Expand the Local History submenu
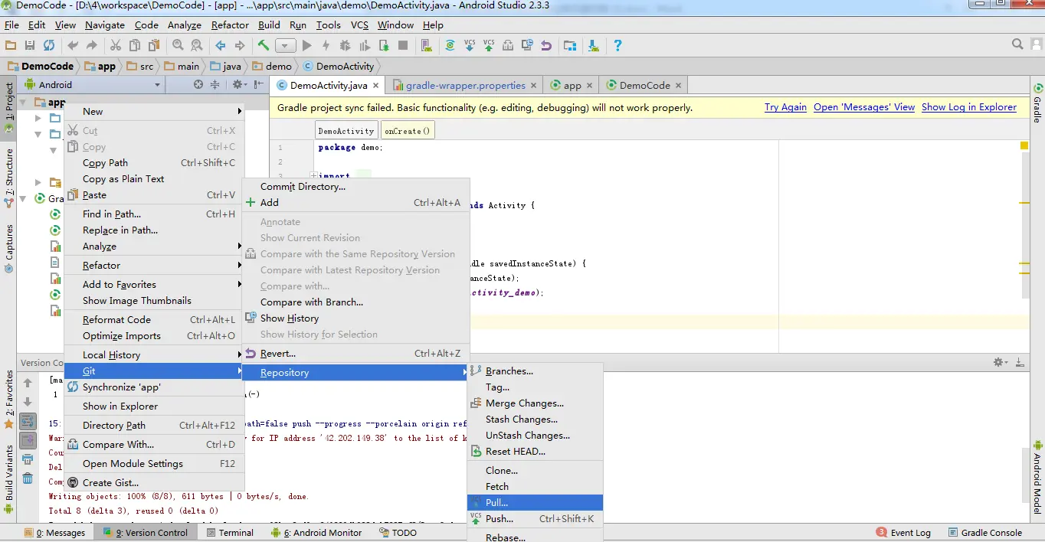The width and height of the screenshot is (1045, 542). click(x=154, y=354)
